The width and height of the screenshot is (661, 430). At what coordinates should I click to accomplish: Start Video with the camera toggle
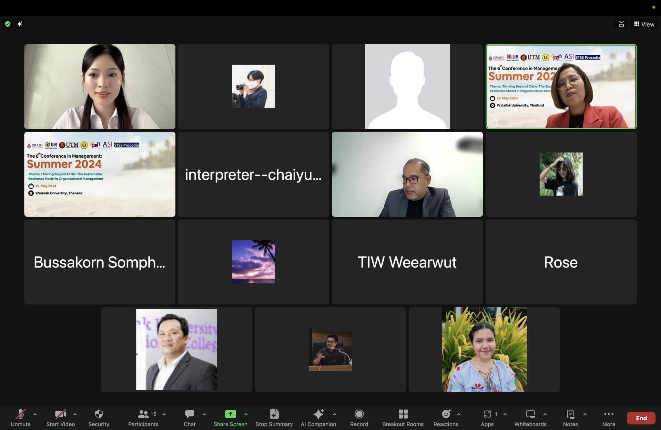(x=60, y=414)
